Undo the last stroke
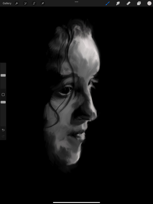 pos(3,130)
